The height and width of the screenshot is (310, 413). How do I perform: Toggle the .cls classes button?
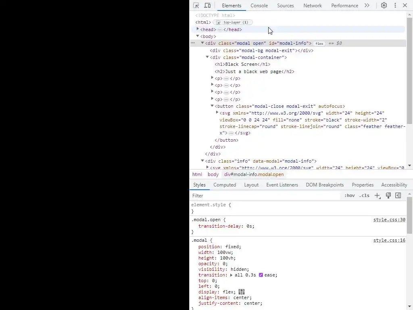pos(364,196)
